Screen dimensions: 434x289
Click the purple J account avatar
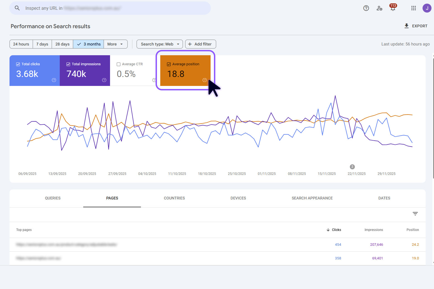pyautogui.click(x=427, y=8)
